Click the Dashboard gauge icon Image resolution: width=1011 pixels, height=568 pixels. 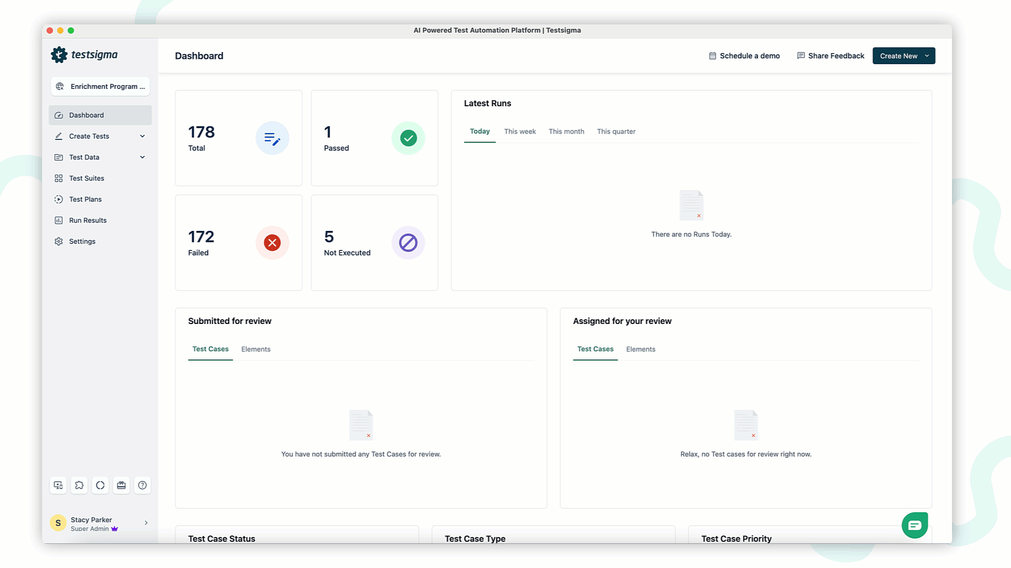pos(58,115)
